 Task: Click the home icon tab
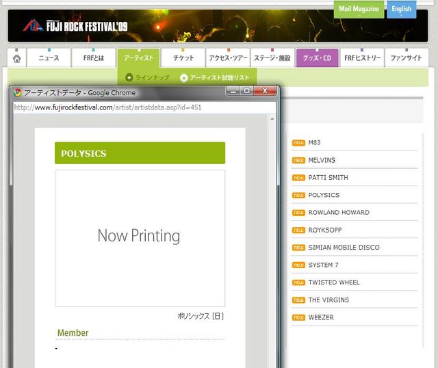coord(16,59)
